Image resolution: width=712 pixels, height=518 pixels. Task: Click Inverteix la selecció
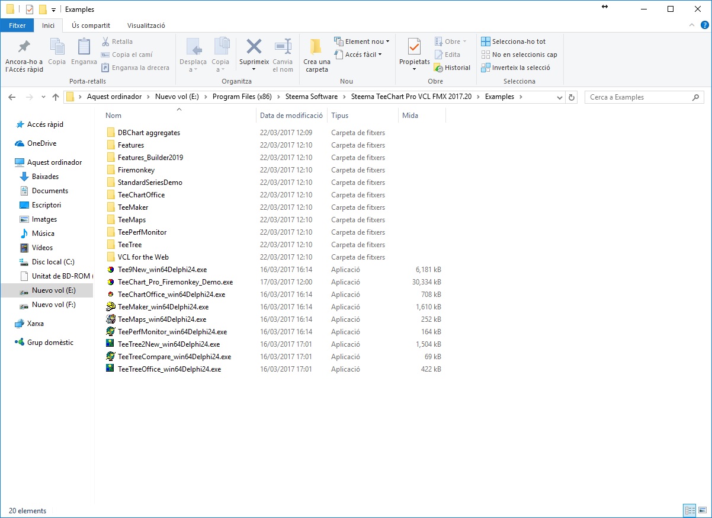[515, 68]
